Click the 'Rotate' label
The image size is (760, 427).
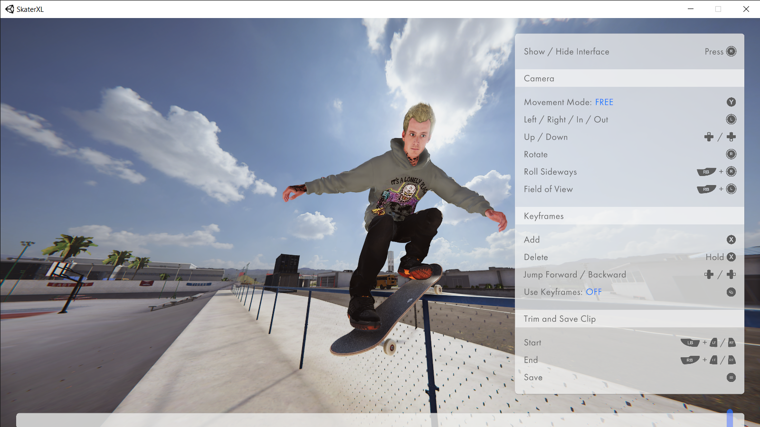[536, 154]
